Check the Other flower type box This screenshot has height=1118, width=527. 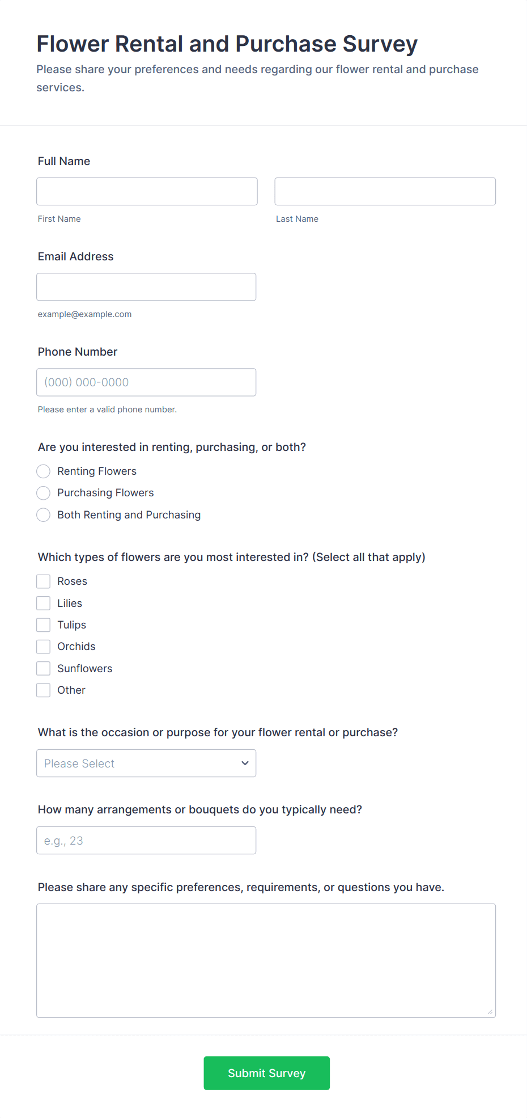click(44, 690)
